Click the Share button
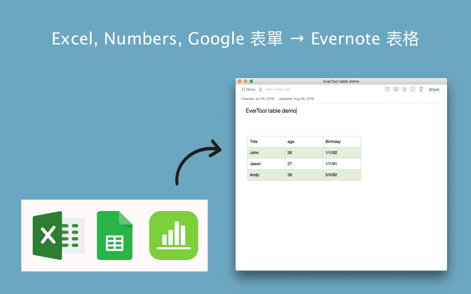 434,89
